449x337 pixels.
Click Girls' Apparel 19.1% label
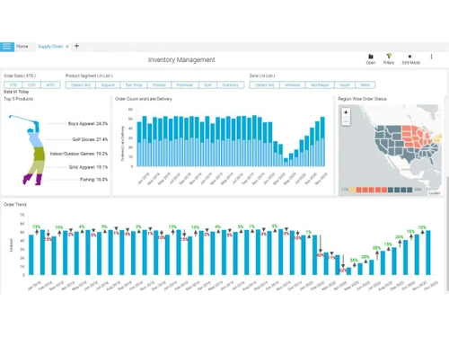click(88, 167)
